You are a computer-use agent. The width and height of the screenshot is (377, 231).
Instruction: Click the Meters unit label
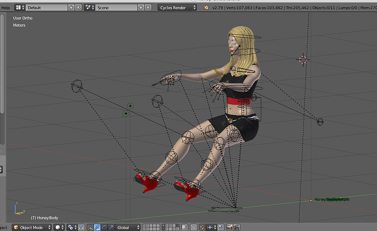(19, 25)
